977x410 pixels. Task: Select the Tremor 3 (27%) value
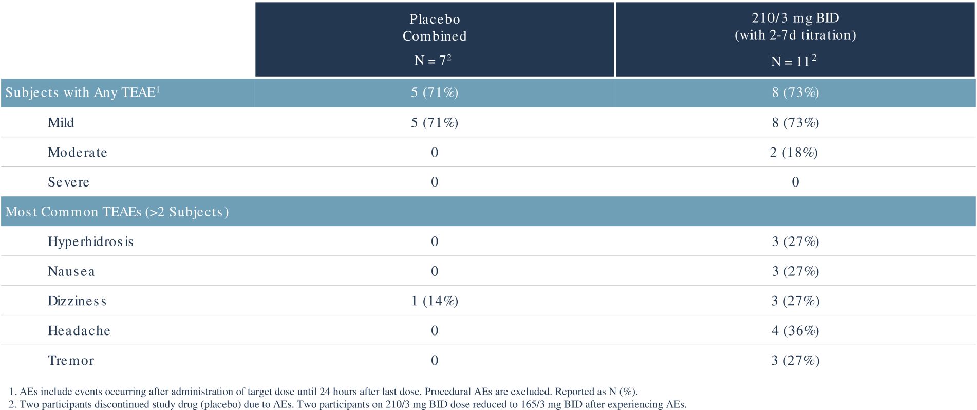[795, 361]
